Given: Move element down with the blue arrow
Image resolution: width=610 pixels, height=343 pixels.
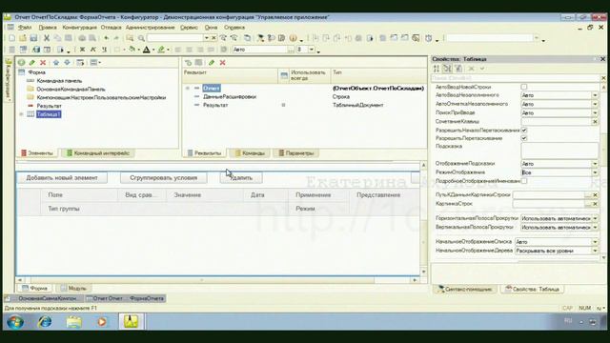Looking at the screenshot, I should pos(67,63).
